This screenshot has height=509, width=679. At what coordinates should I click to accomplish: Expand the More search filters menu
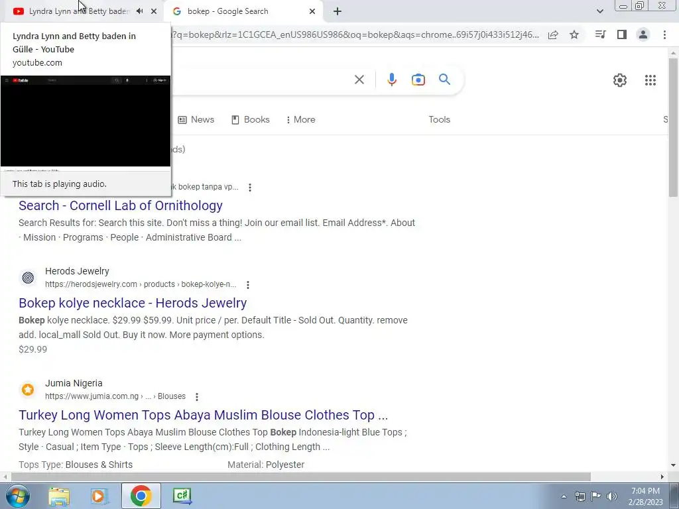click(x=300, y=119)
